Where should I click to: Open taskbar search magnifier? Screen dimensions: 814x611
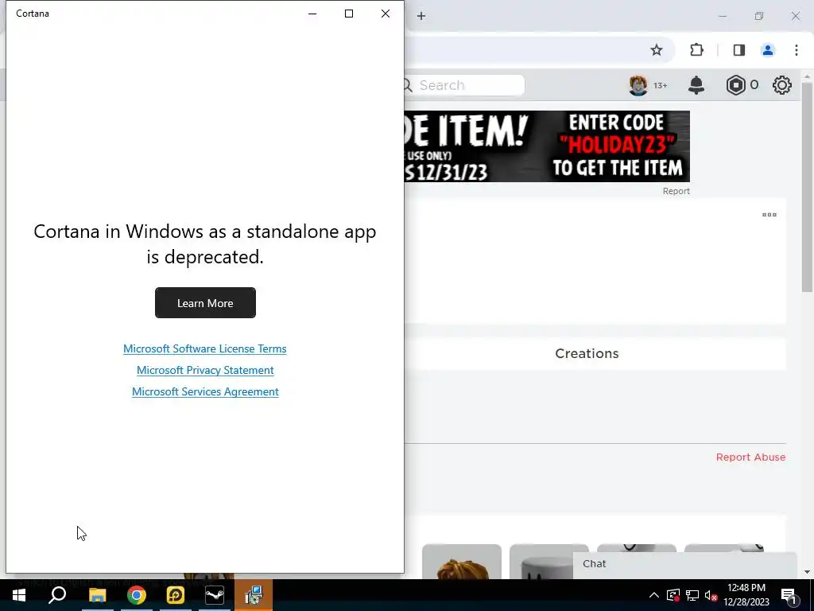point(57,595)
